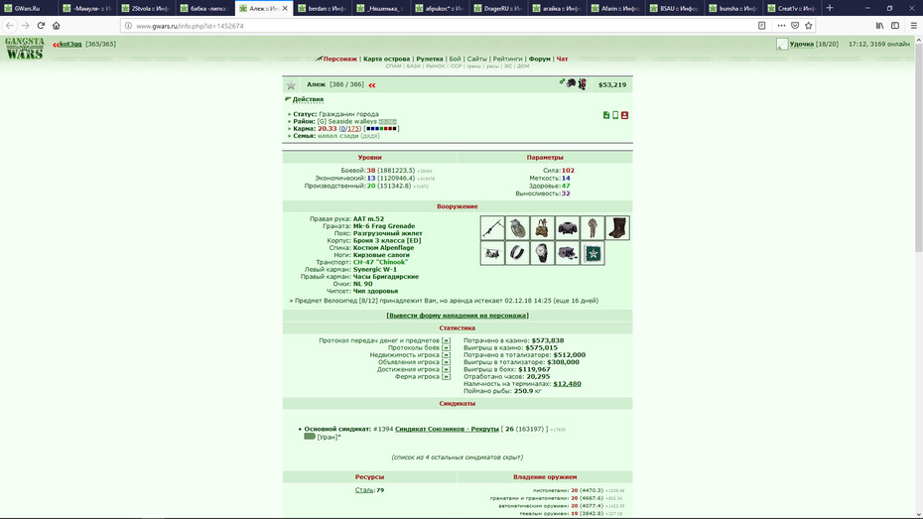Open the Достижения игрока arrow button
Image resolution: width=923 pixels, height=519 pixels.
[x=446, y=369]
